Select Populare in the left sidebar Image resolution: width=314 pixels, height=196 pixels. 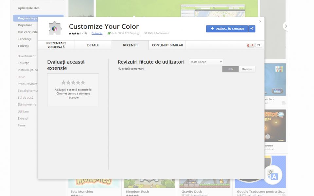coord(25,25)
